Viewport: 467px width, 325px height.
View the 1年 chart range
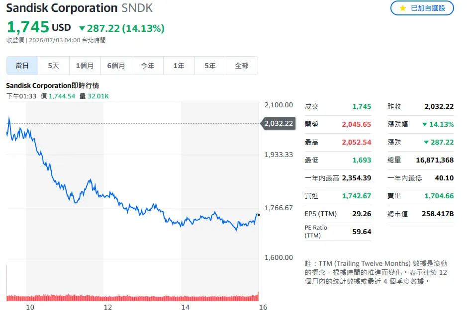pos(179,66)
